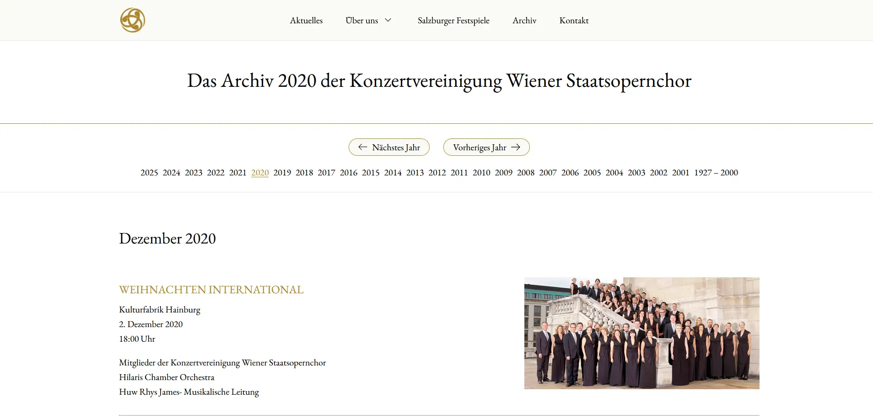Screen dimensions: 873x418
Task: Click the Vorheriges Jahr button
Action: tap(486, 147)
